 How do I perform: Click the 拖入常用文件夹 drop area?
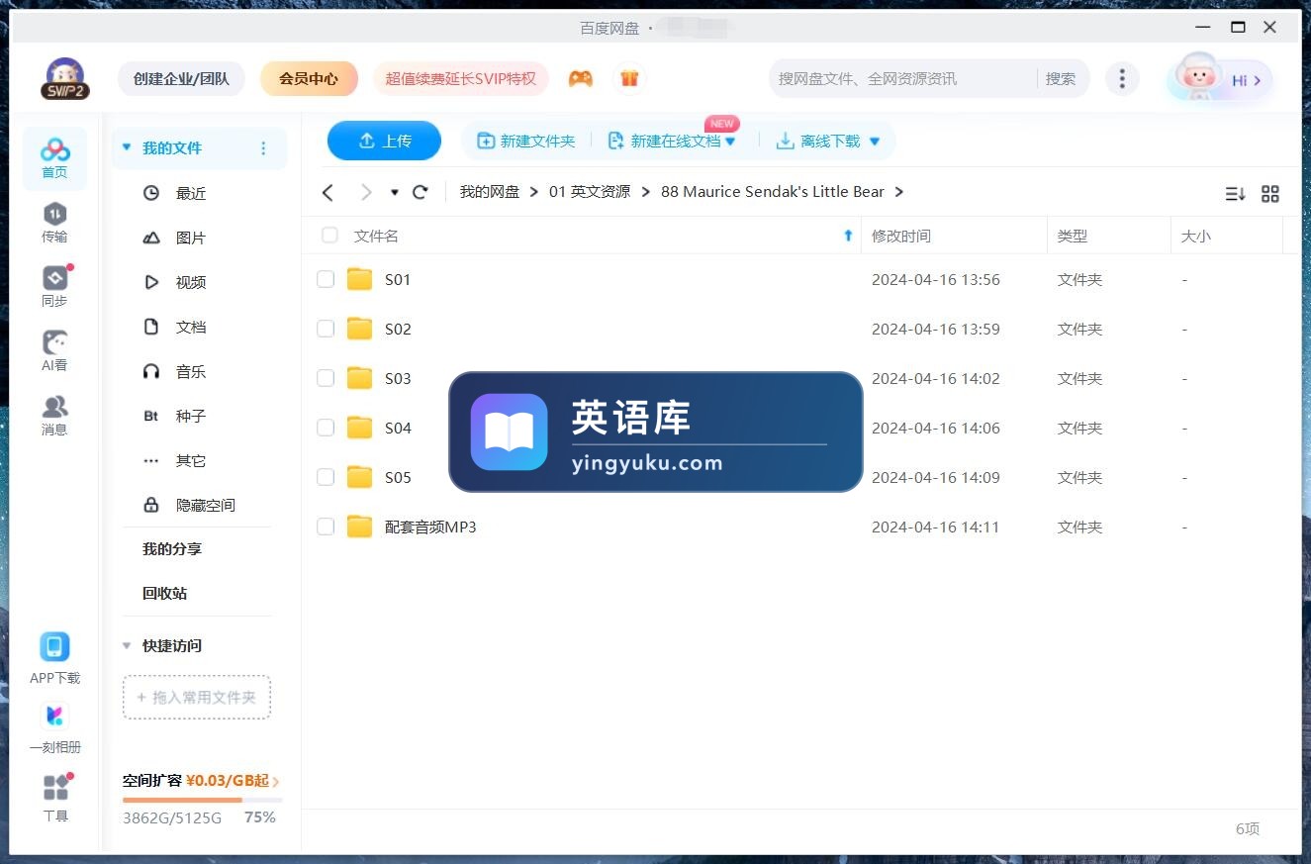pyautogui.click(x=197, y=697)
